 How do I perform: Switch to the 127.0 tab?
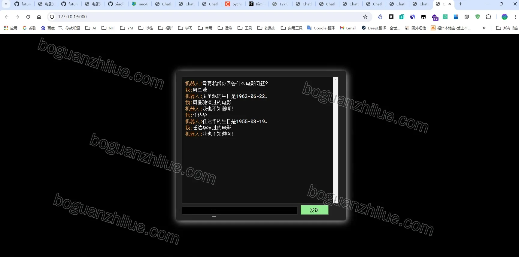coord(280,4)
